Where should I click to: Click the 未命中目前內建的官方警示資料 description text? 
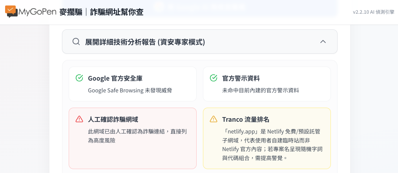[260, 90]
